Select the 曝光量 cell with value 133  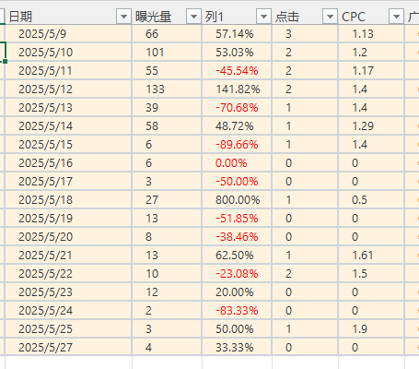point(167,89)
